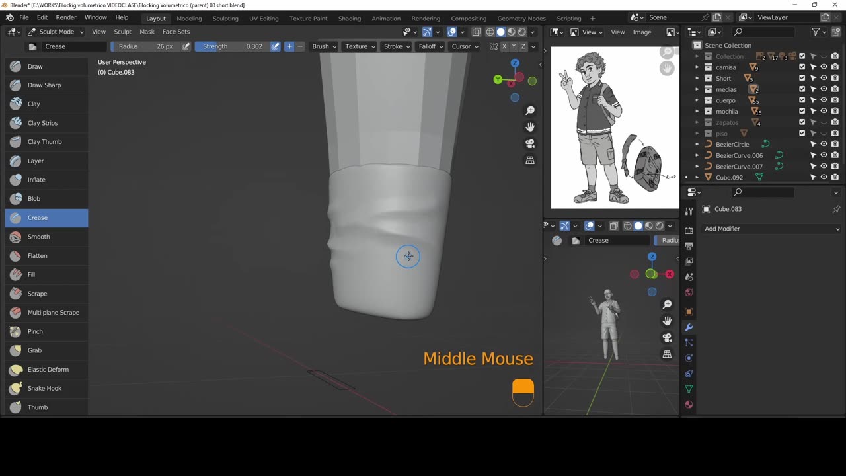Select the Draw brush
Screen dimensions: 846x476
46,66
